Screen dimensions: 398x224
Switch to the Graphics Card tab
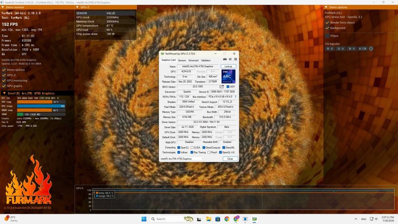(168, 60)
